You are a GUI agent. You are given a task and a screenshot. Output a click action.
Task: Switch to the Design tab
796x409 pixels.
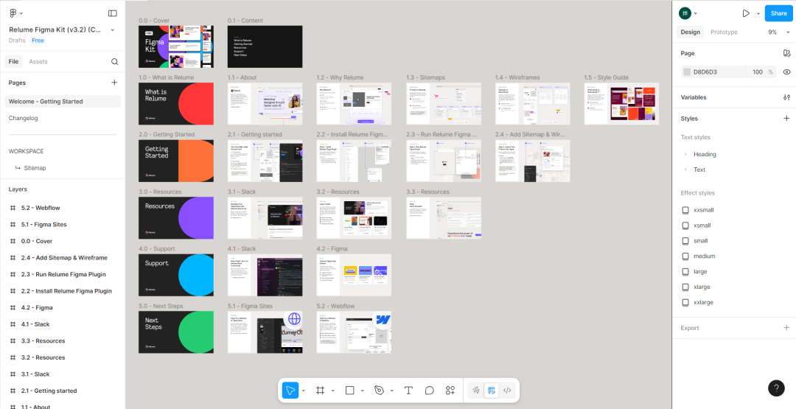pos(691,32)
